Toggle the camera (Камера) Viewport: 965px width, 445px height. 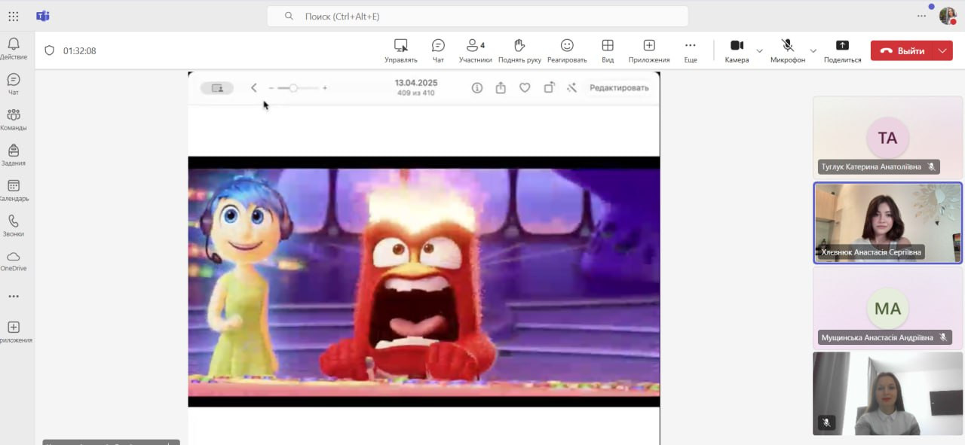pos(737,50)
